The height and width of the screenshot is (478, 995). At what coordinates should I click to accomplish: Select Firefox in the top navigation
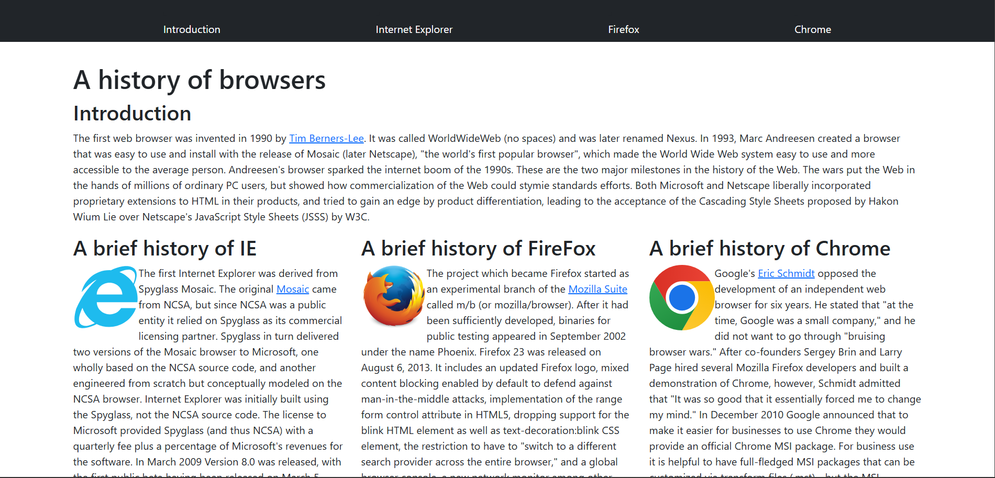pyautogui.click(x=623, y=29)
